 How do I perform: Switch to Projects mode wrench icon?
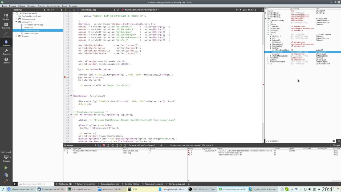pyautogui.click(x=6, y=51)
